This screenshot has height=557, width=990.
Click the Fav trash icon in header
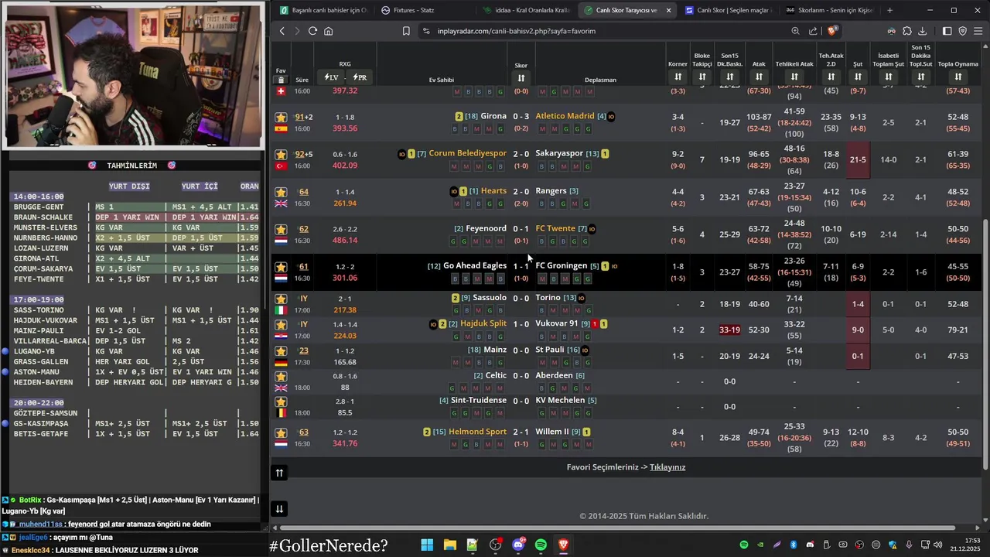coord(281,80)
